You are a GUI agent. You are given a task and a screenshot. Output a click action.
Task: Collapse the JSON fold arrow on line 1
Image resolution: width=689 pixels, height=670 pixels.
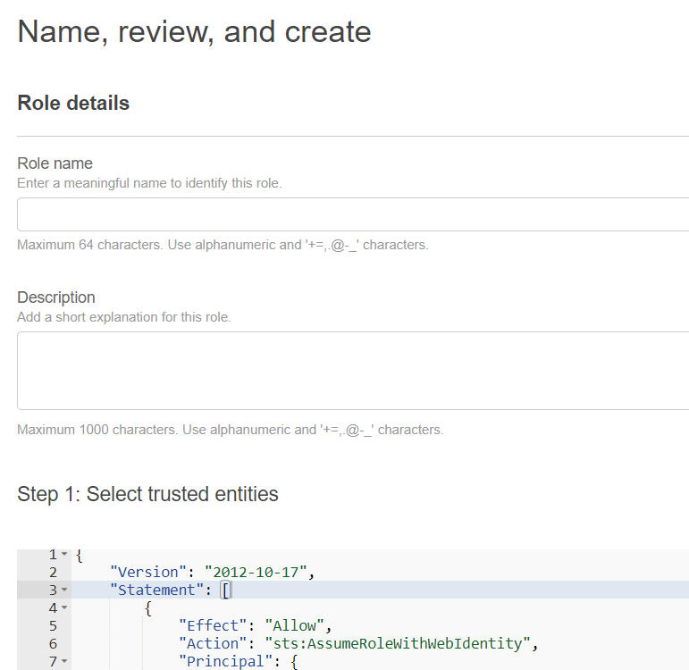[x=64, y=555]
